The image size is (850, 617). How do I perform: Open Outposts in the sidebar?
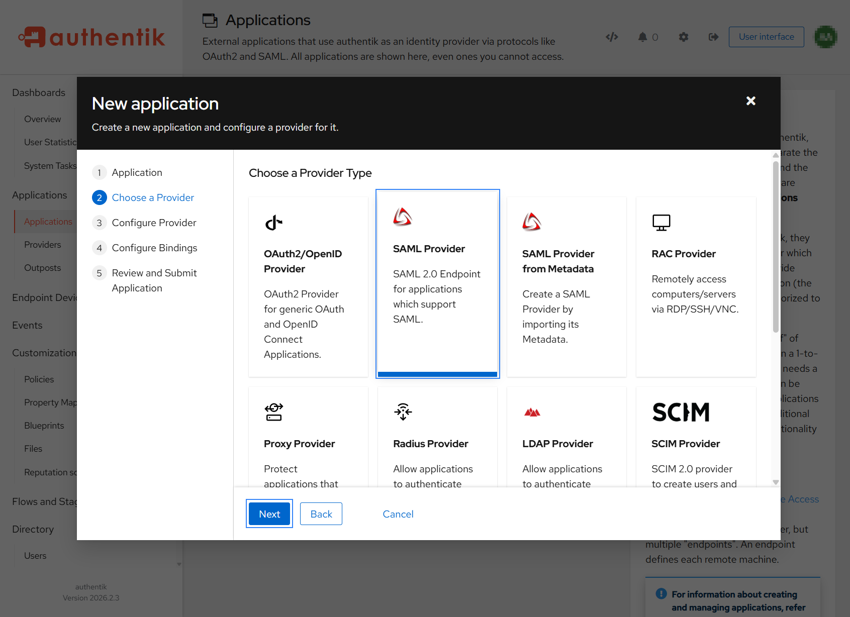coord(43,268)
